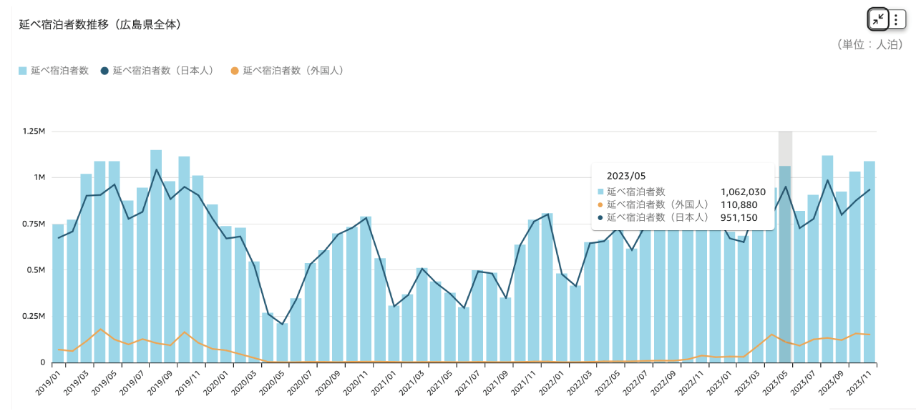Click the tooltip's 2023/05 heading

626,176
